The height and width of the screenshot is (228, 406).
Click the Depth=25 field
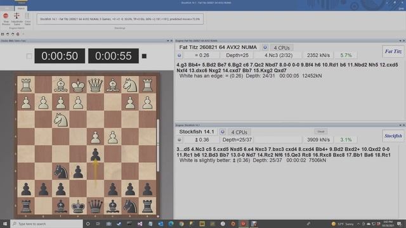coord(237,55)
